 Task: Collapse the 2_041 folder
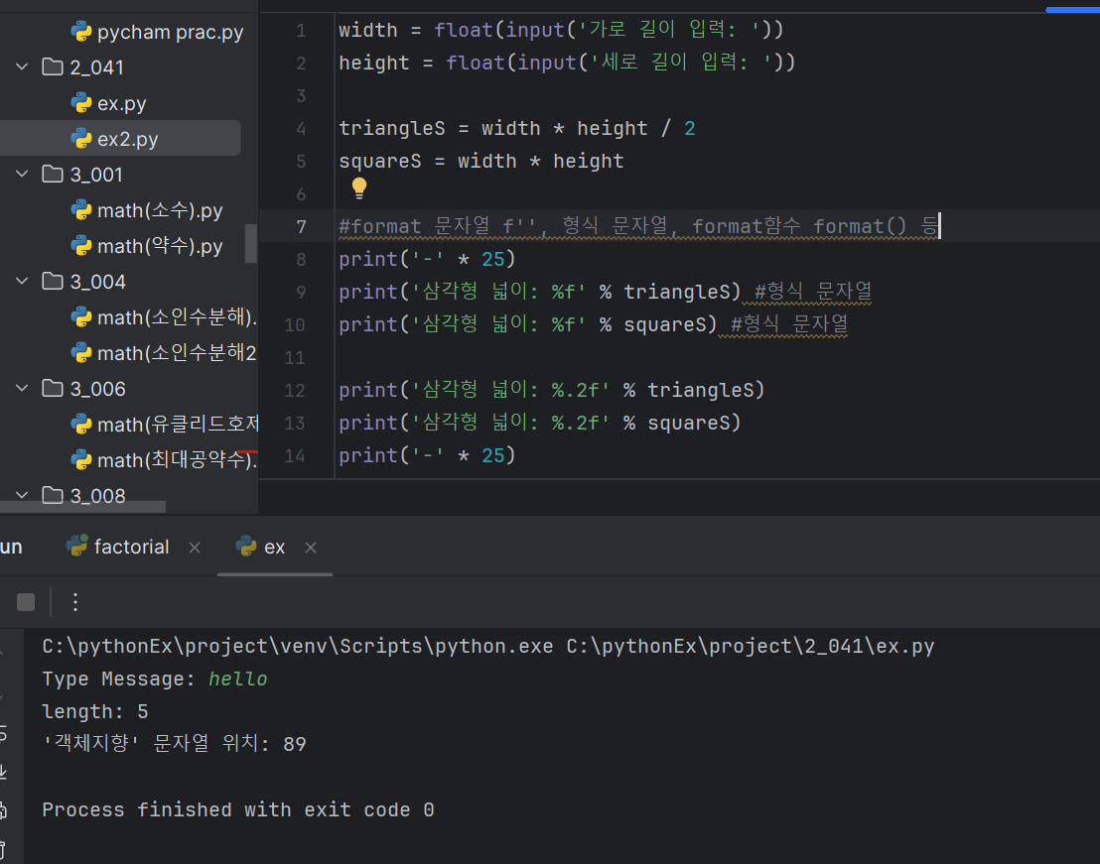[x=23, y=67]
